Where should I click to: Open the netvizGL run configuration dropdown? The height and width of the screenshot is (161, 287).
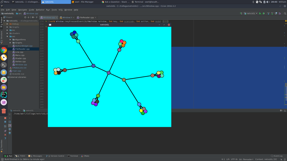click(251, 13)
